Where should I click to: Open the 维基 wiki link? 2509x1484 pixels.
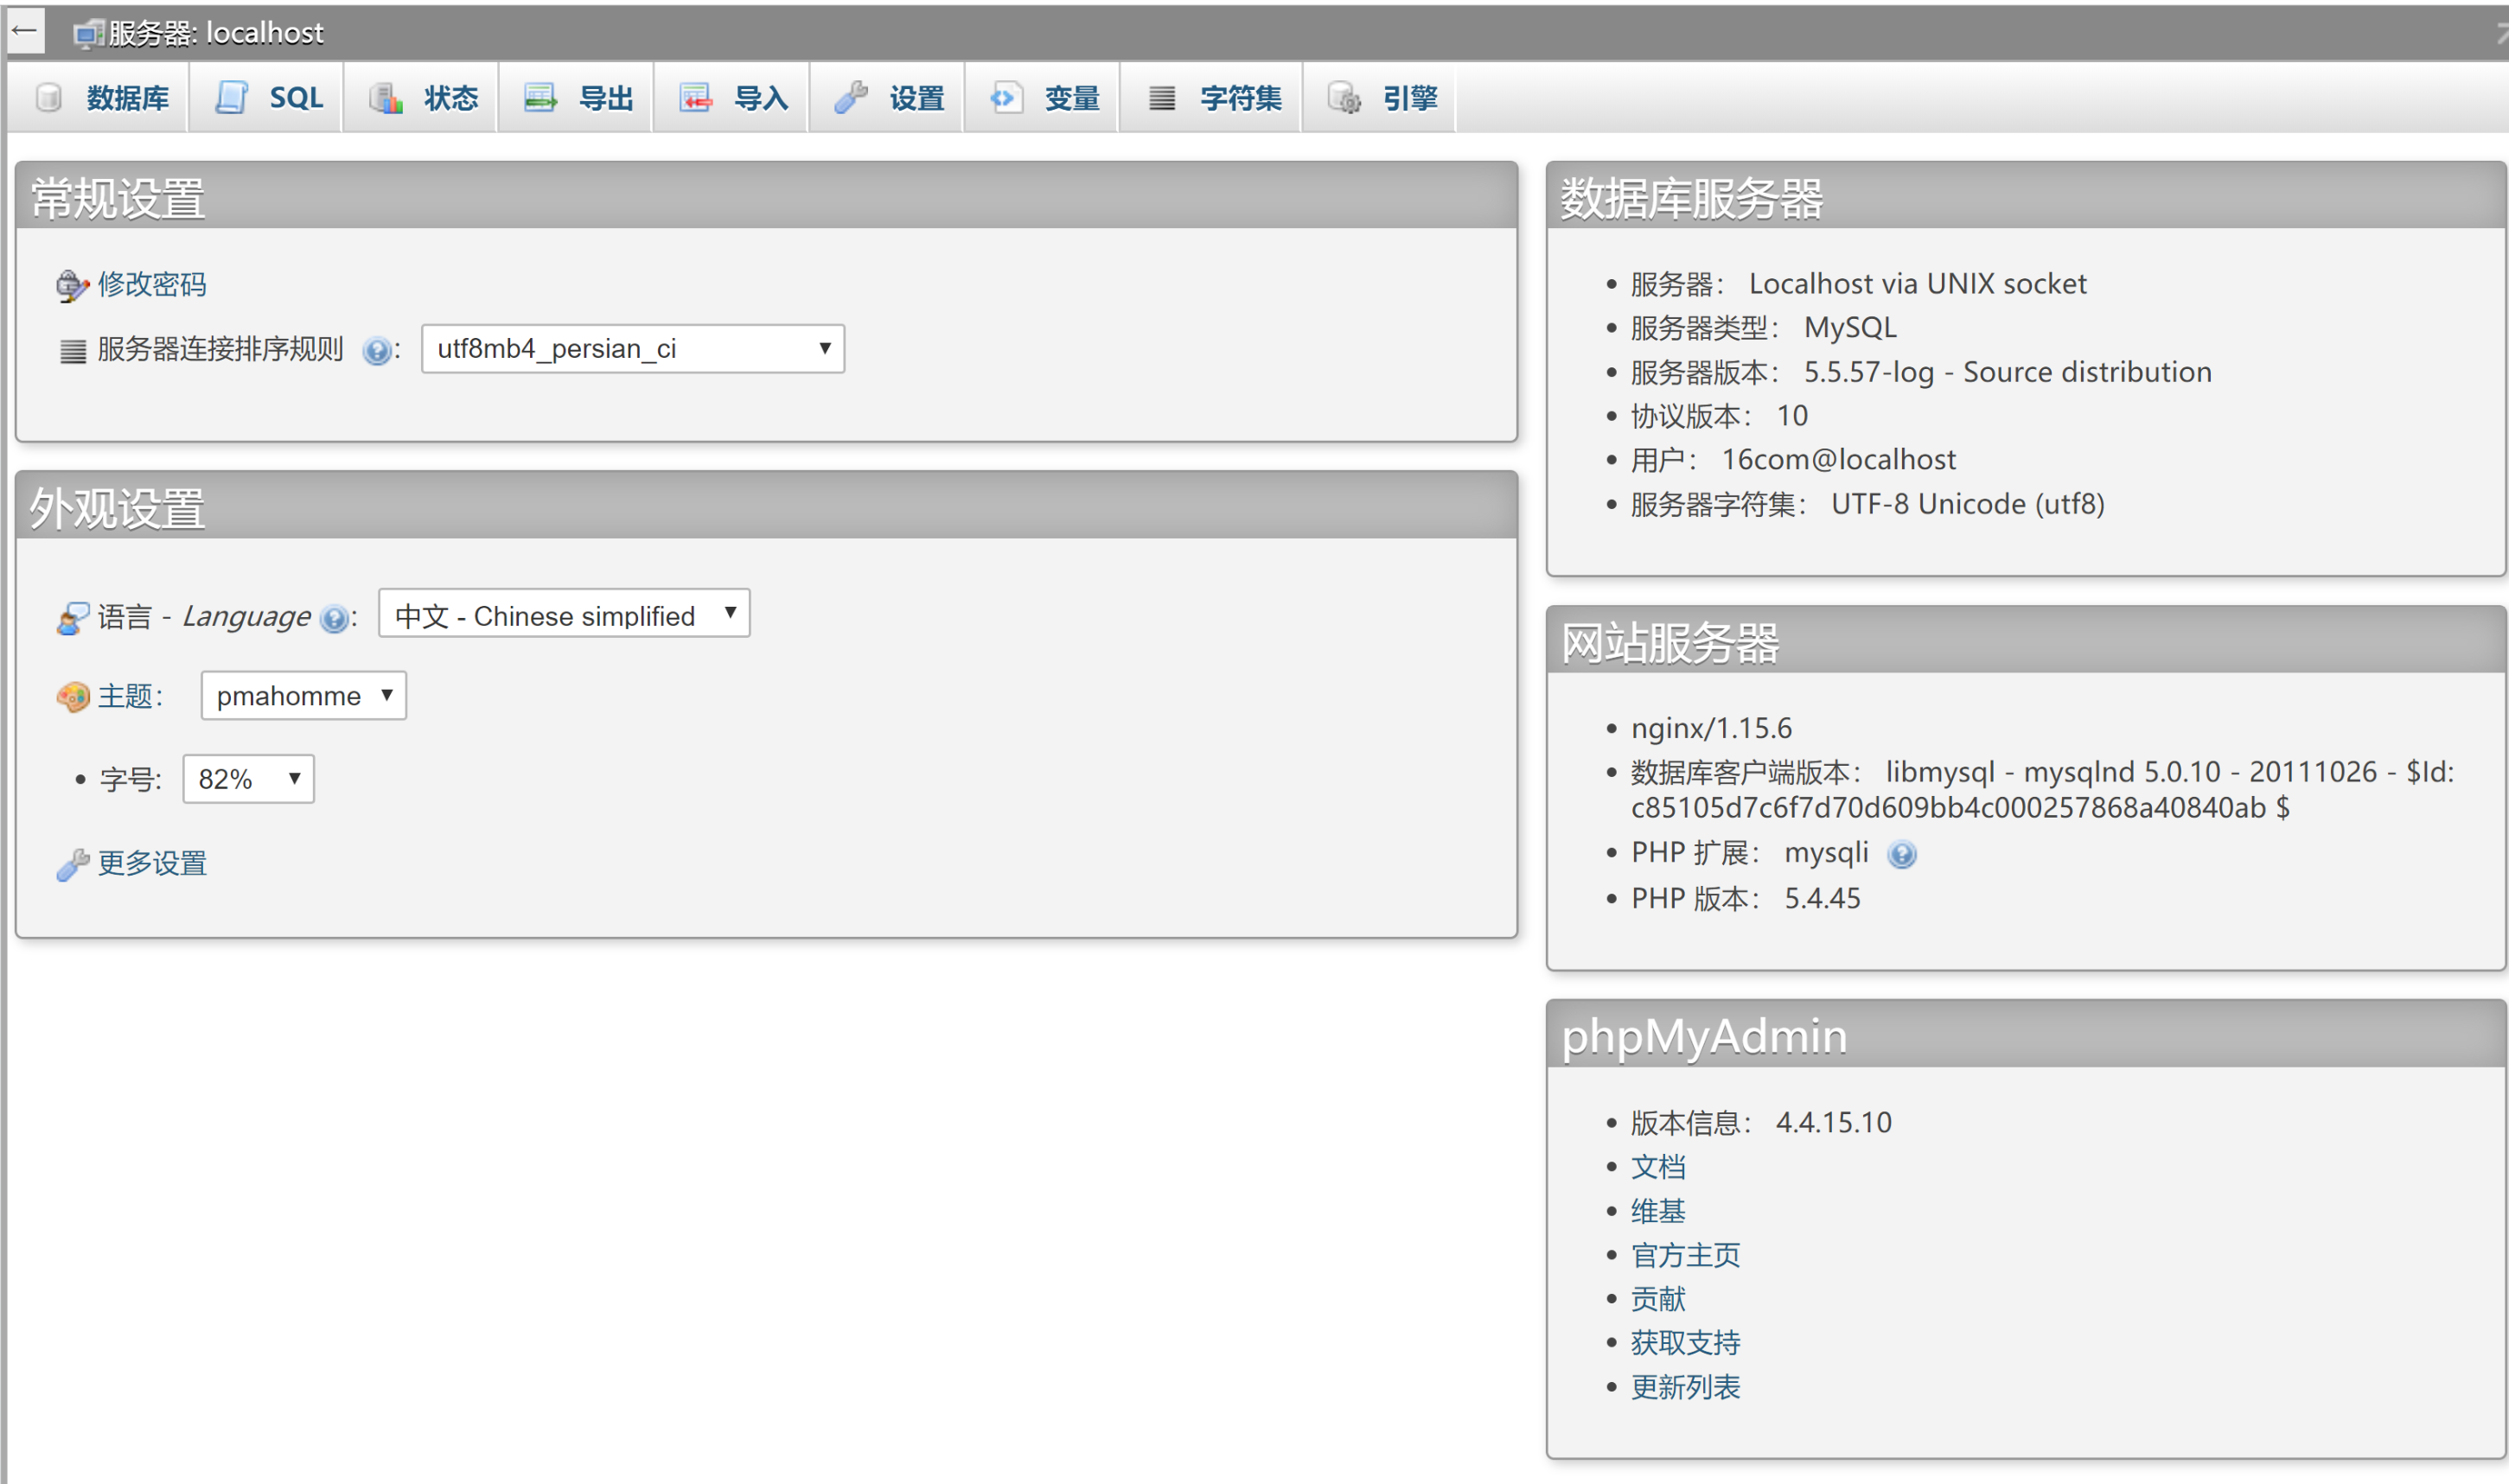pos(1658,1211)
